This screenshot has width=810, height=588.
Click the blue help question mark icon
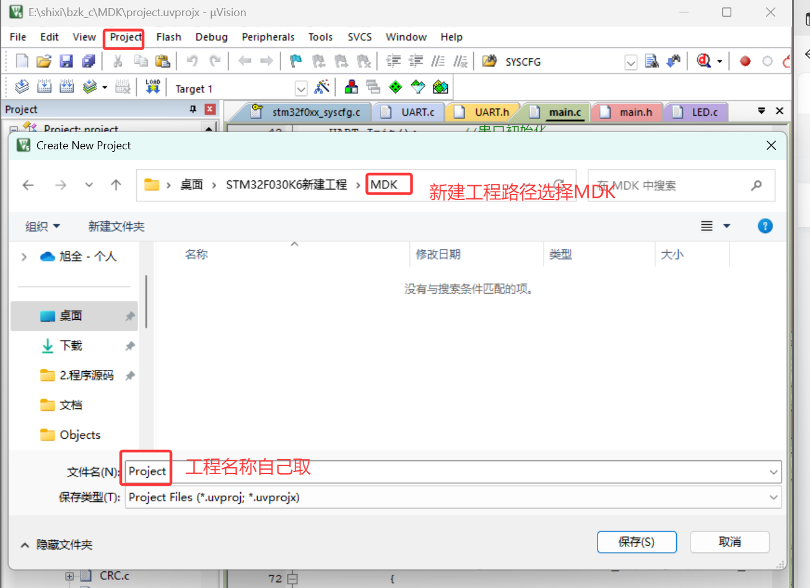click(765, 226)
